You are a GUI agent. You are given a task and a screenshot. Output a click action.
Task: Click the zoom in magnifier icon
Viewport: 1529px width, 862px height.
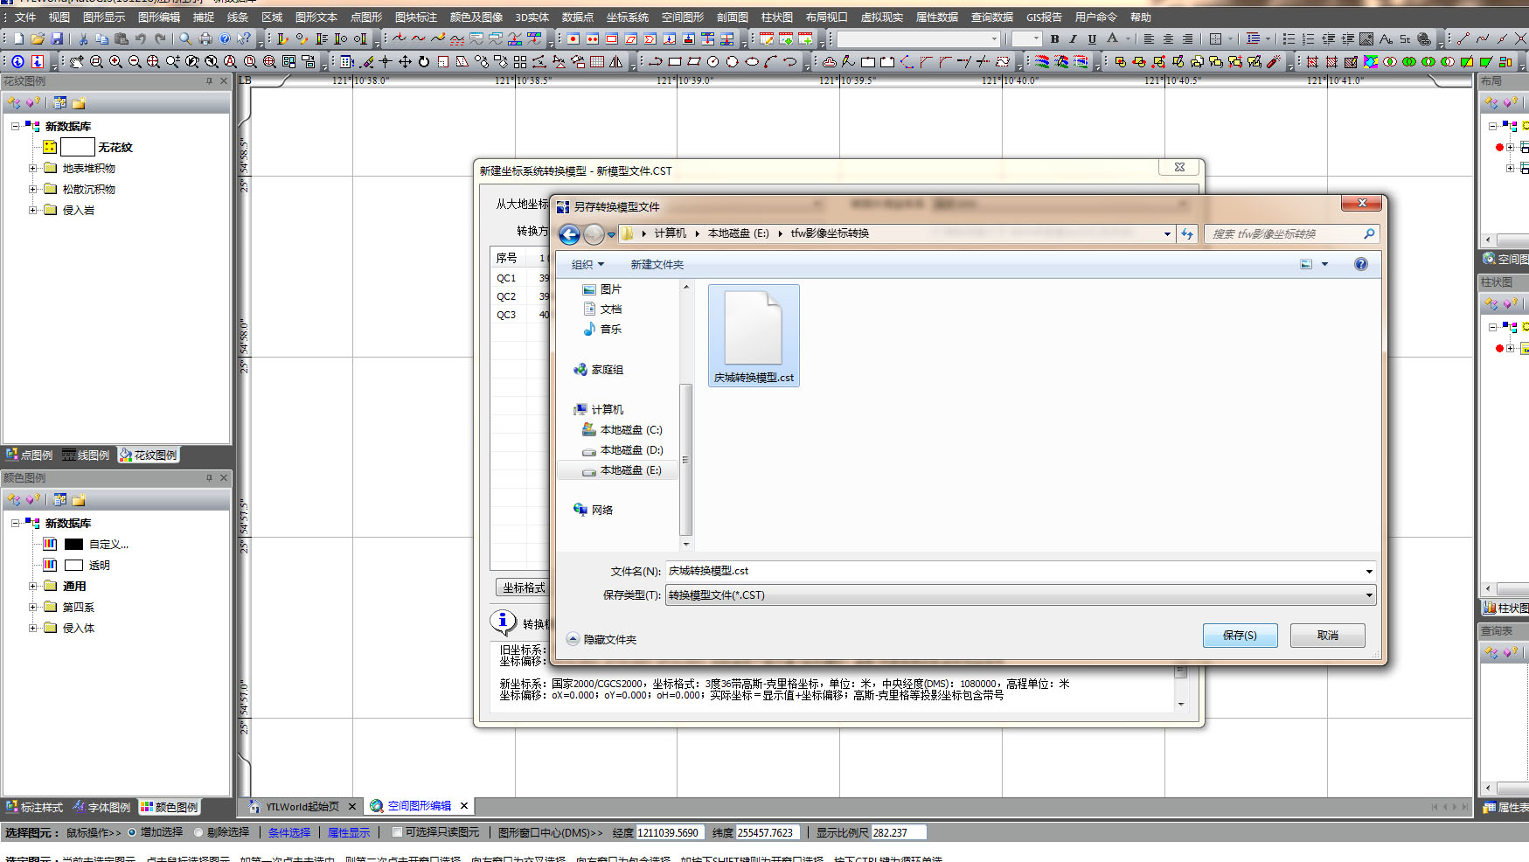115,61
